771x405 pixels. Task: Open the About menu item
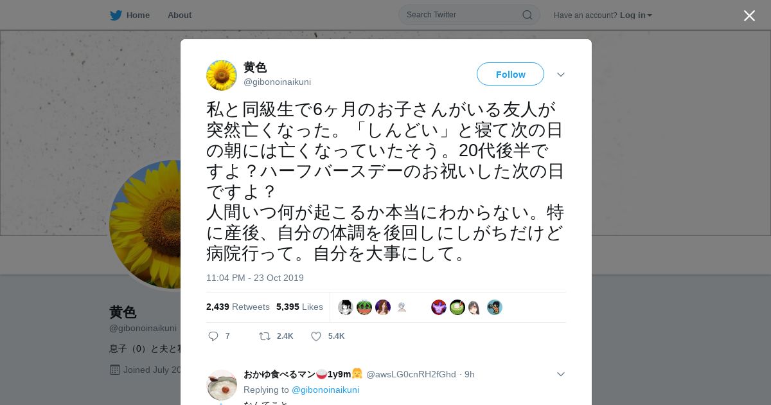point(179,15)
